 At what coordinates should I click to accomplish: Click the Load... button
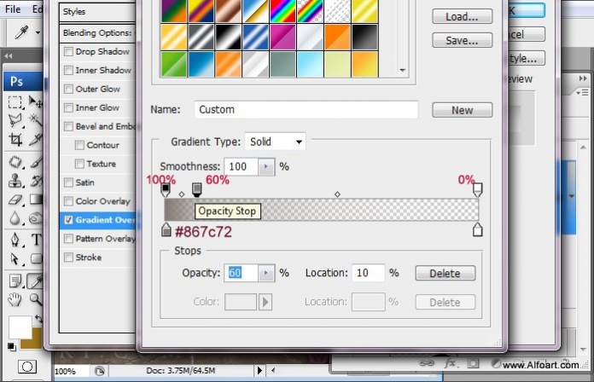463,17
